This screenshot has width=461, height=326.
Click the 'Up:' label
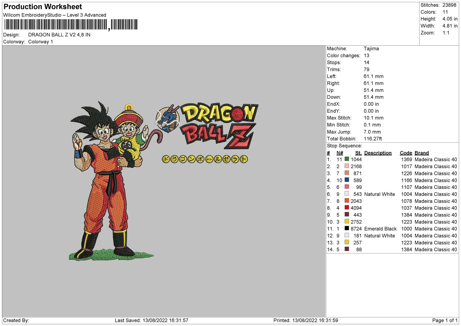331,90
